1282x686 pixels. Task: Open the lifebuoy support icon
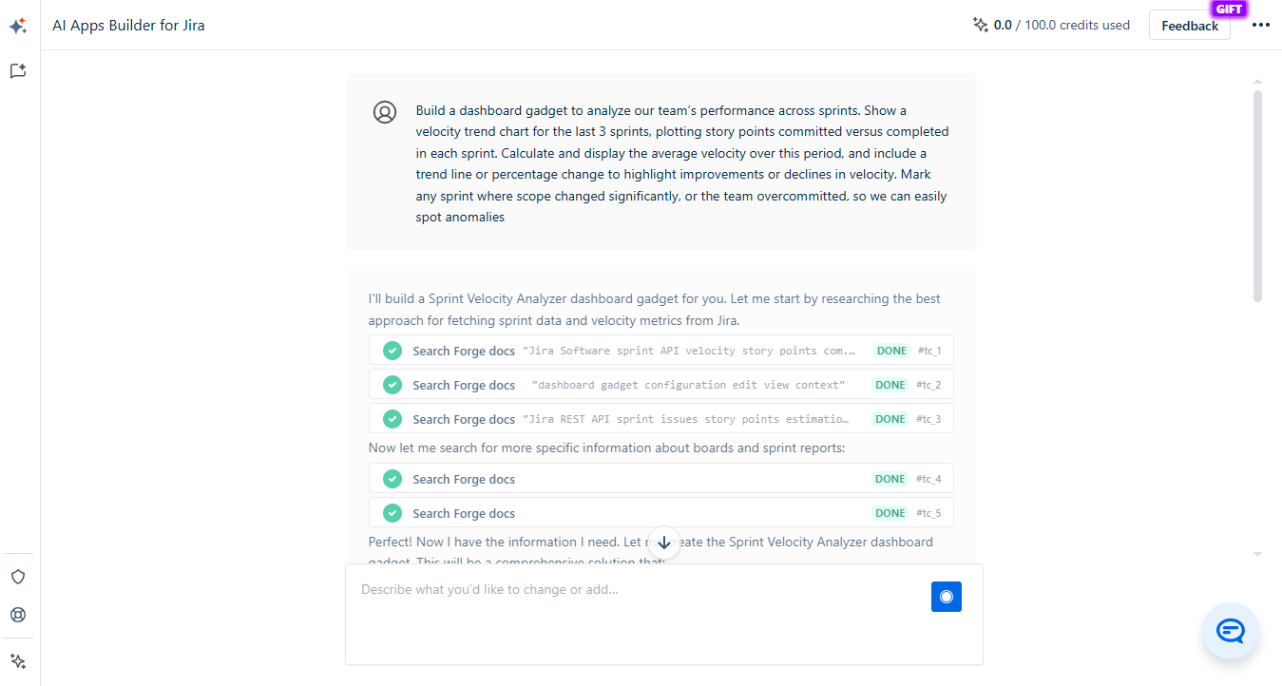point(18,615)
